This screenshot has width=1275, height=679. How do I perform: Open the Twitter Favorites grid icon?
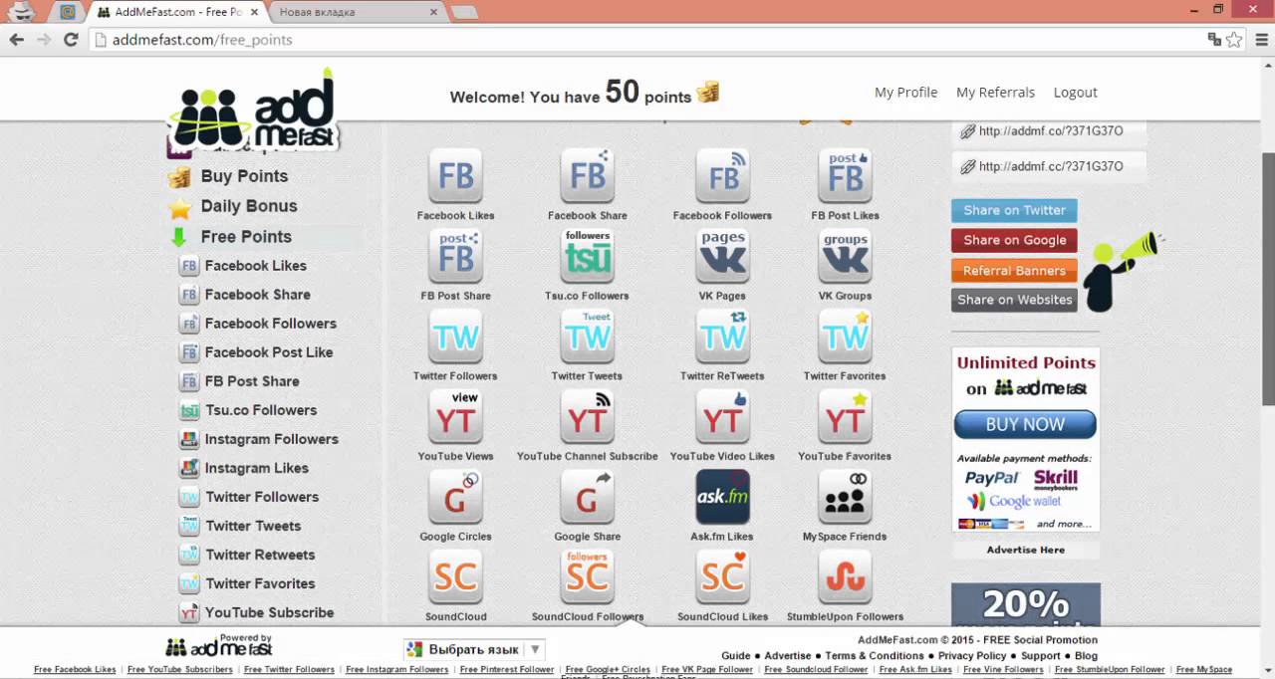[x=845, y=337]
